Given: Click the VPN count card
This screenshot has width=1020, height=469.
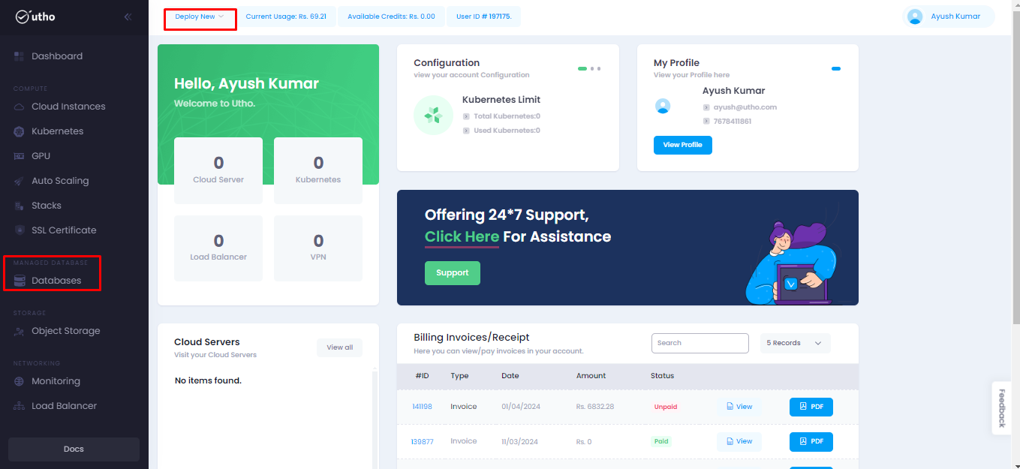Looking at the screenshot, I should pyautogui.click(x=318, y=248).
